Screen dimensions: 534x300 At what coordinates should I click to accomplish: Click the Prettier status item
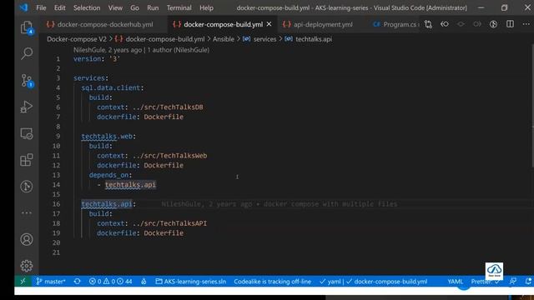pyautogui.click(x=485, y=282)
